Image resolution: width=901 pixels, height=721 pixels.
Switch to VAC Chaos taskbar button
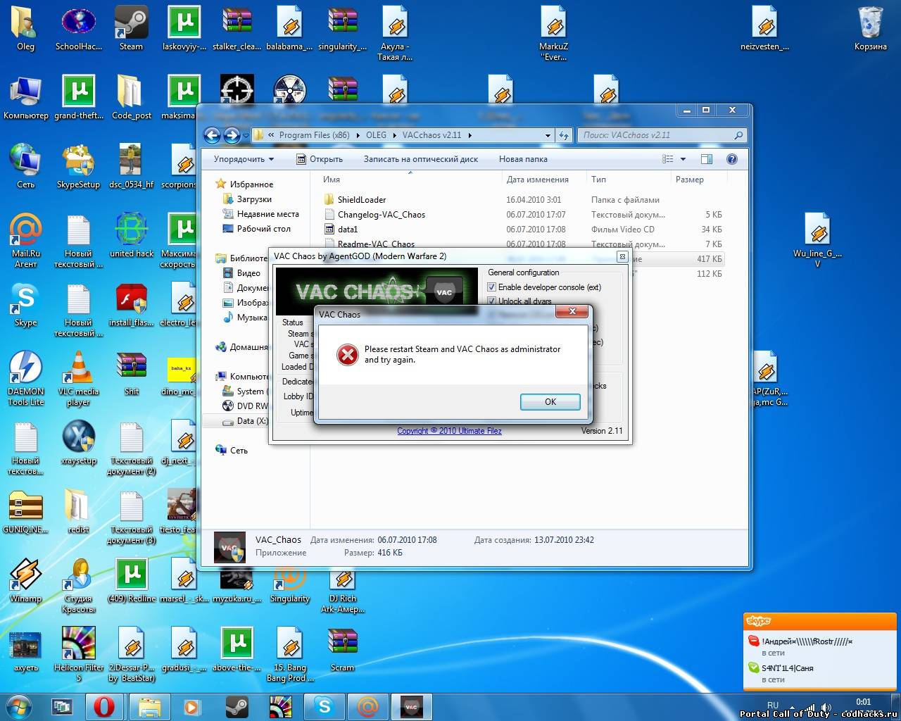(412, 706)
